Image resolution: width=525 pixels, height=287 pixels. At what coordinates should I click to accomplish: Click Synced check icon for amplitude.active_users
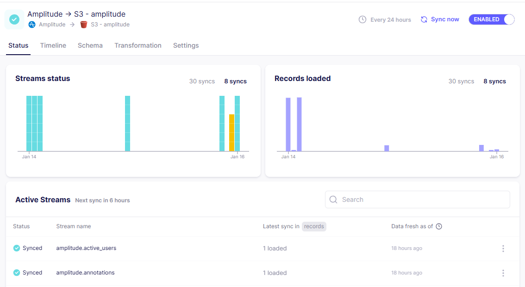click(17, 248)
